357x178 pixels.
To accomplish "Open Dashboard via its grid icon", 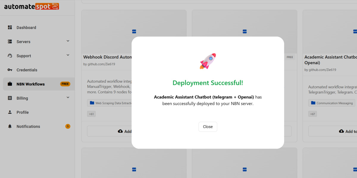I will 10,28.
